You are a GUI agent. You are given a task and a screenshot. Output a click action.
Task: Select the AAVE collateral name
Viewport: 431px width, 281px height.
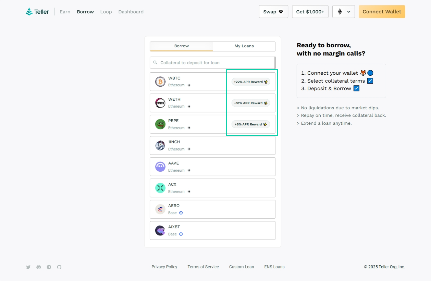point(174,163)
